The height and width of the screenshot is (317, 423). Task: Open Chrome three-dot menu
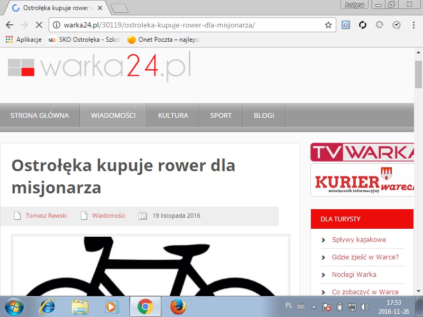coord(413,25)
